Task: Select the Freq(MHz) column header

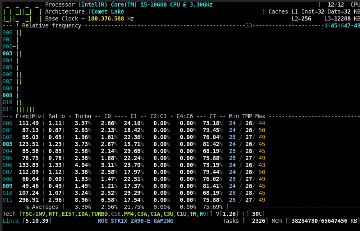Action: point(30,116)
